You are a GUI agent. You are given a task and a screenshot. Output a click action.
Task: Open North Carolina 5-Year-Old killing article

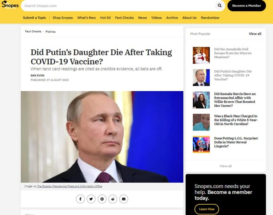pos(236,120)
